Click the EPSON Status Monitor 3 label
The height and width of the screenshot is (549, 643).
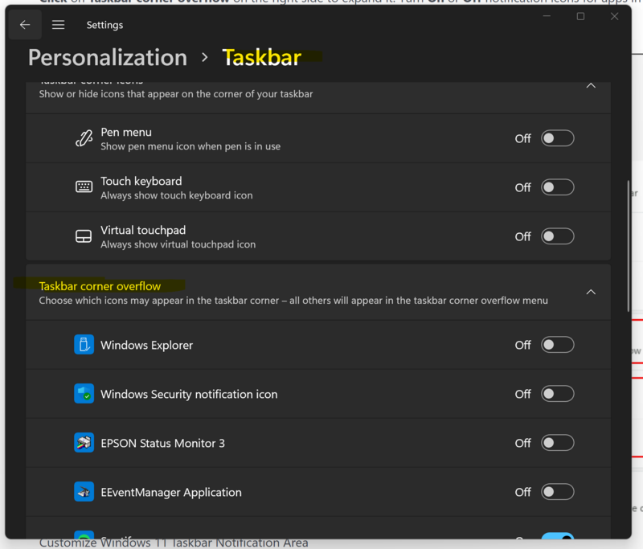coord(163,443)
